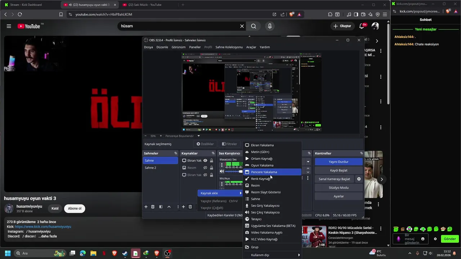Show the hidden Resim source
The width and height of the screenshot is (461, 259).
(x=205, y=168)
